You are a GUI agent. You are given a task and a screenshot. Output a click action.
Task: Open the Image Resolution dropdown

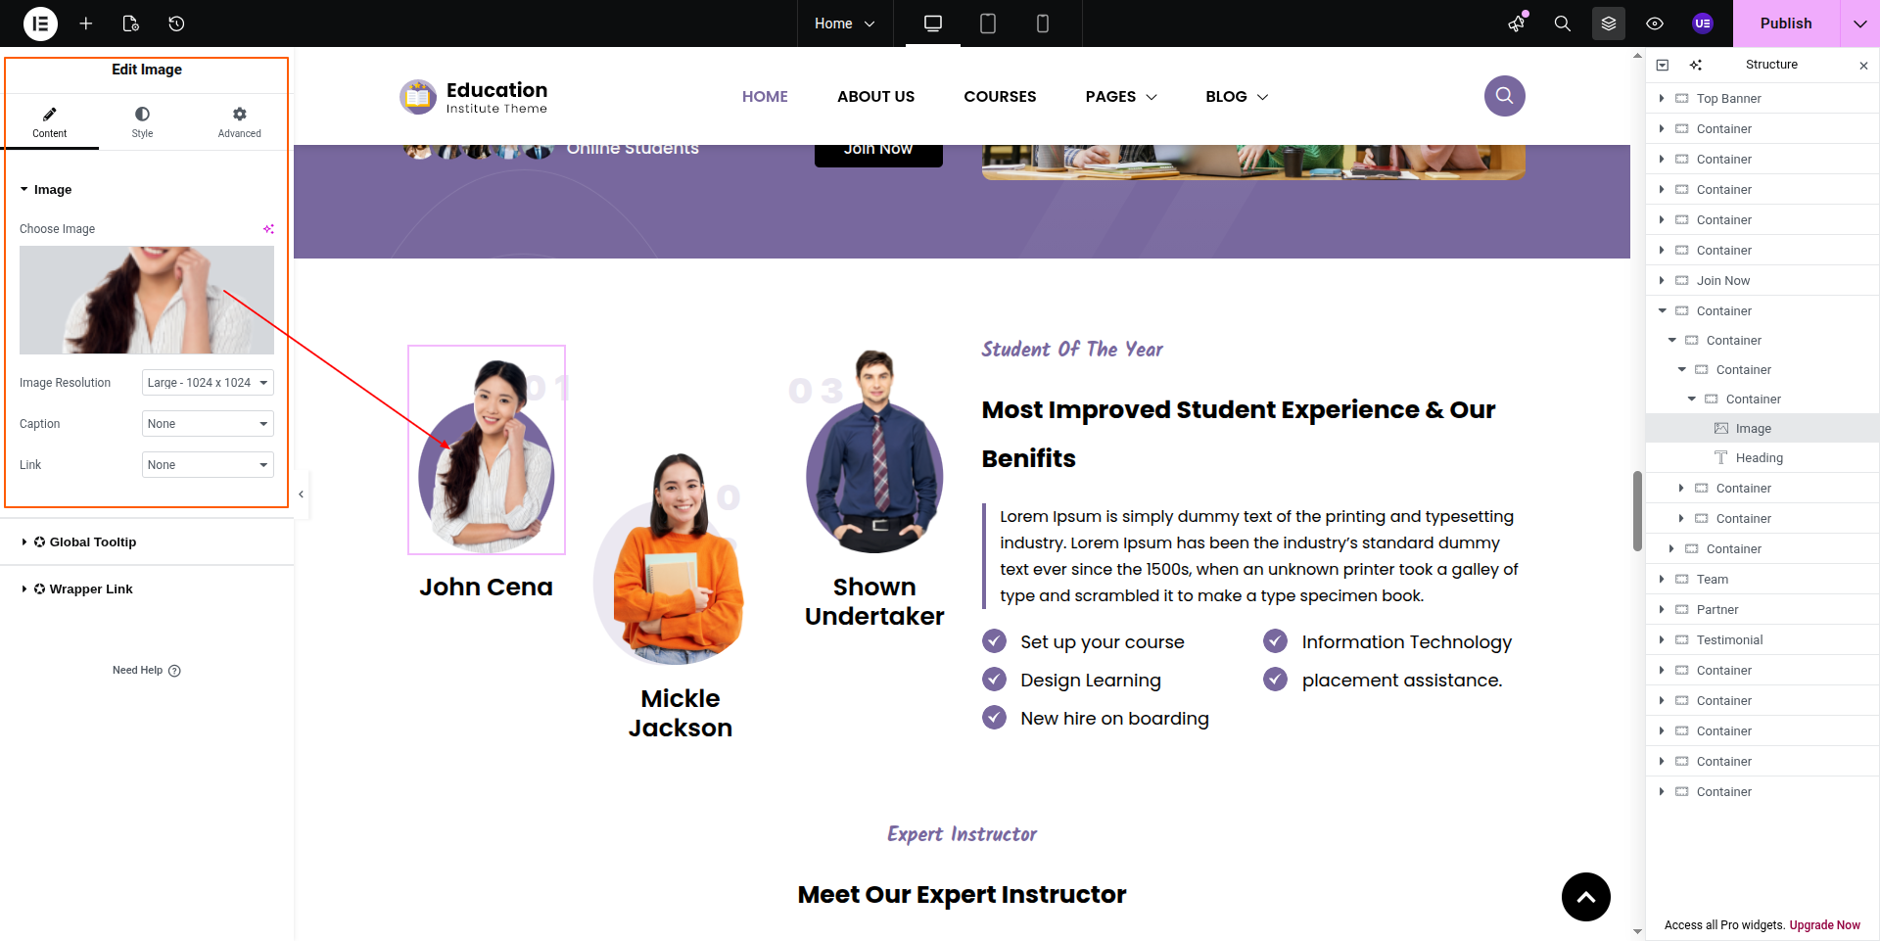pos(208,383)
